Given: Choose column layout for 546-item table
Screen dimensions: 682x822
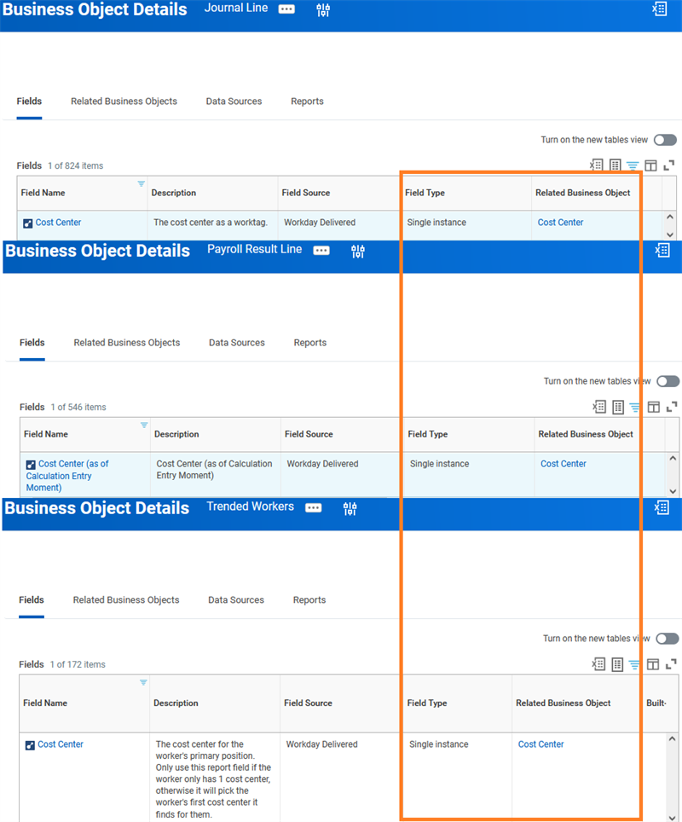Looking at the screenshot, I should tap(654, 408).
